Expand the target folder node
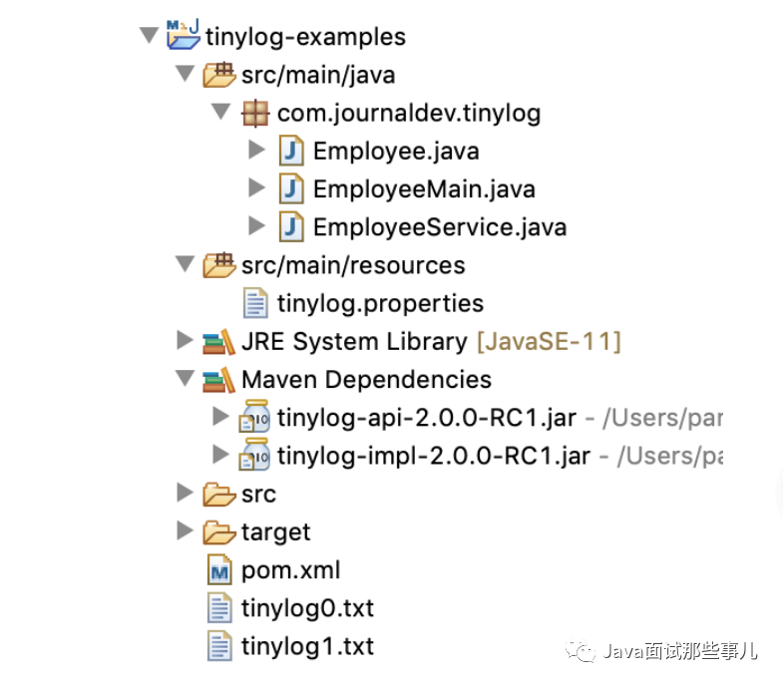The width and height of the screenshot is (783, 685). click(185, 530)
